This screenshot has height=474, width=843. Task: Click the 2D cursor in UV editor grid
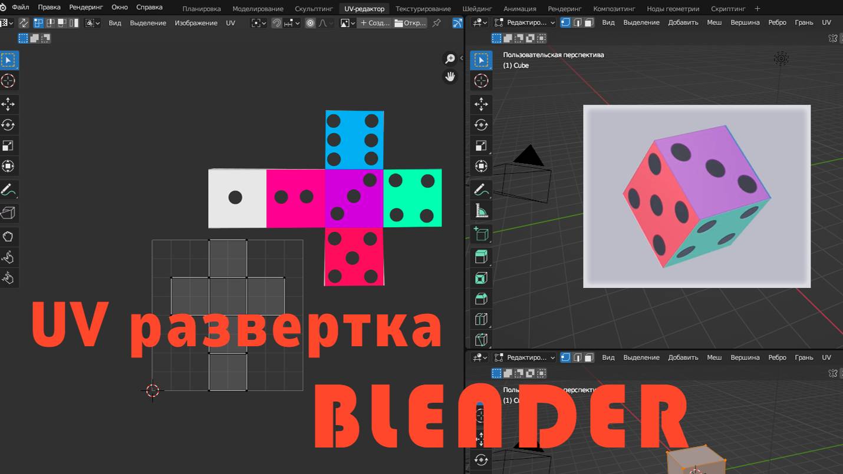[153, 390]
